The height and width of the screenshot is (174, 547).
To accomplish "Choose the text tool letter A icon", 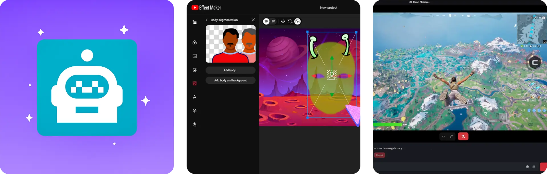I will tap(195, 97).
